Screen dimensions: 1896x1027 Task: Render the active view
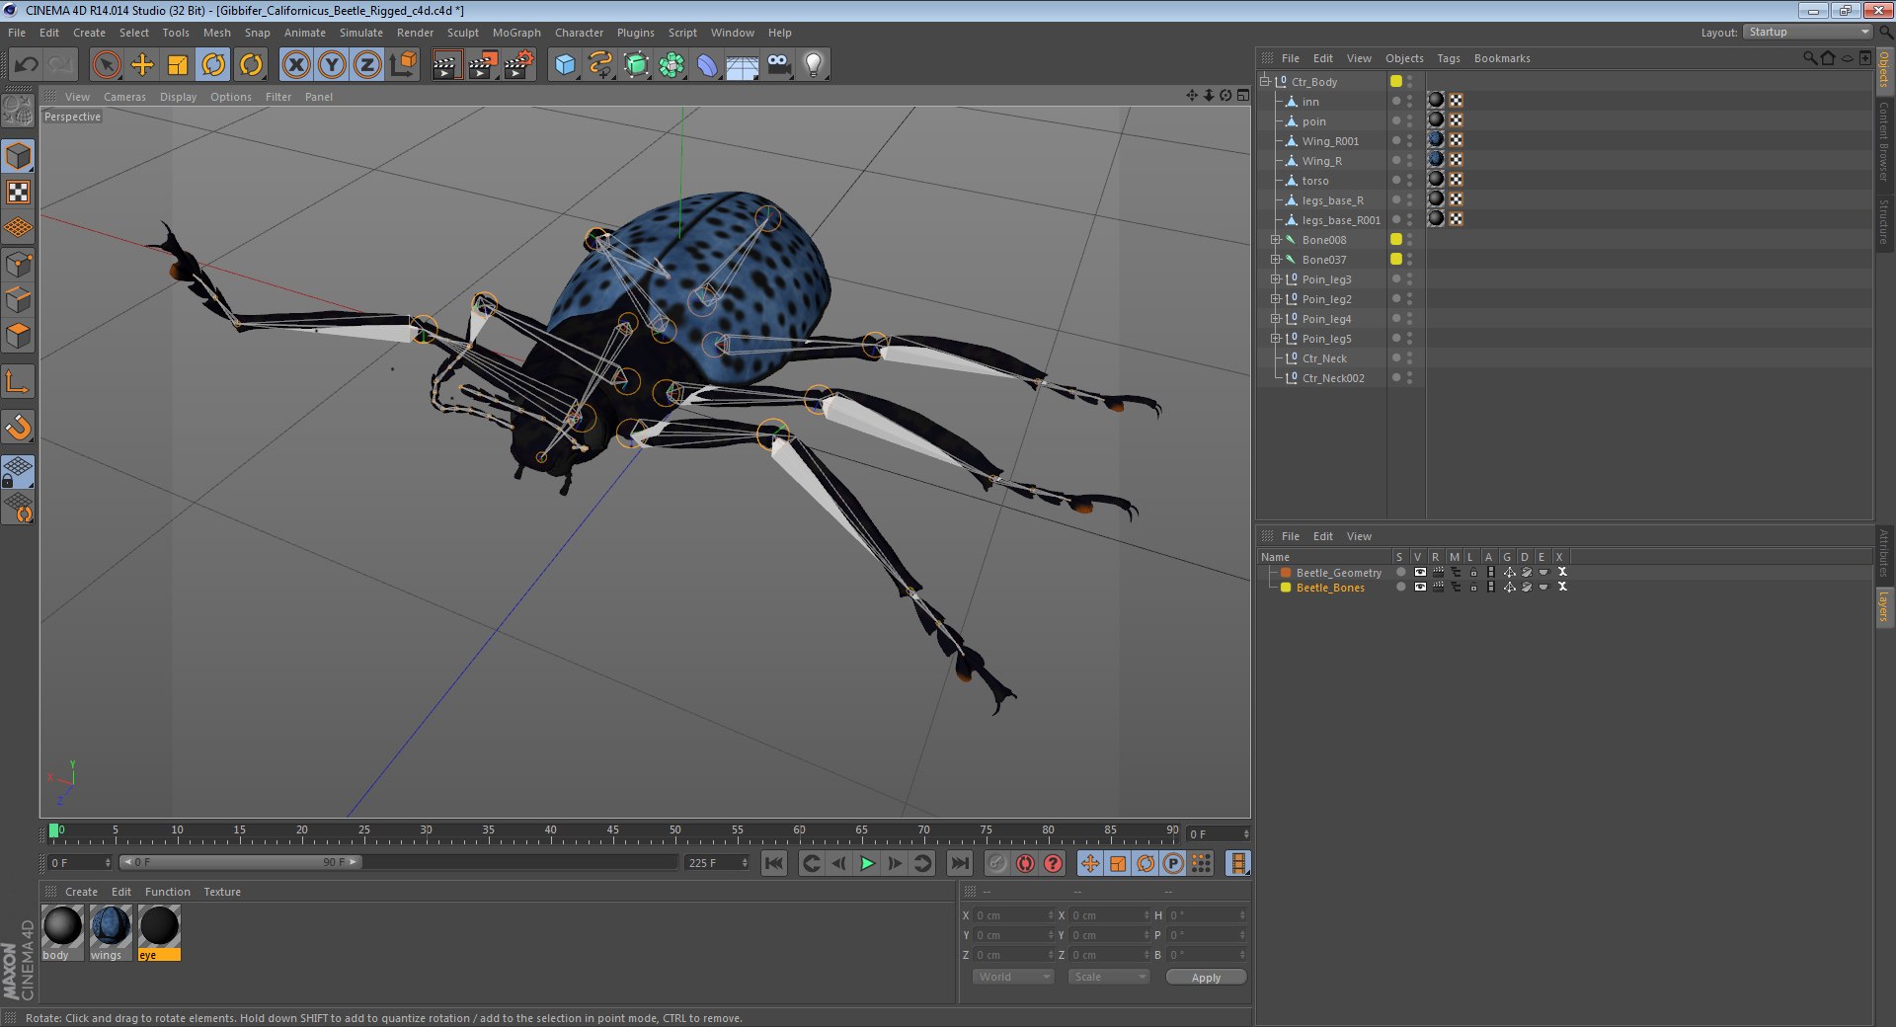(x=446, y=65)
